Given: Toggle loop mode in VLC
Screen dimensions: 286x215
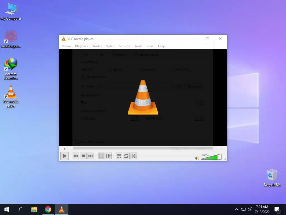Looking at the screenshot, I should coord(126,156).
